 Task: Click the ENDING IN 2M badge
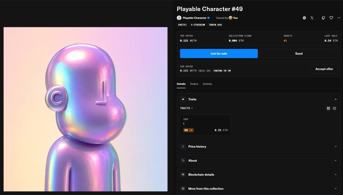click(x=222, y=71)
